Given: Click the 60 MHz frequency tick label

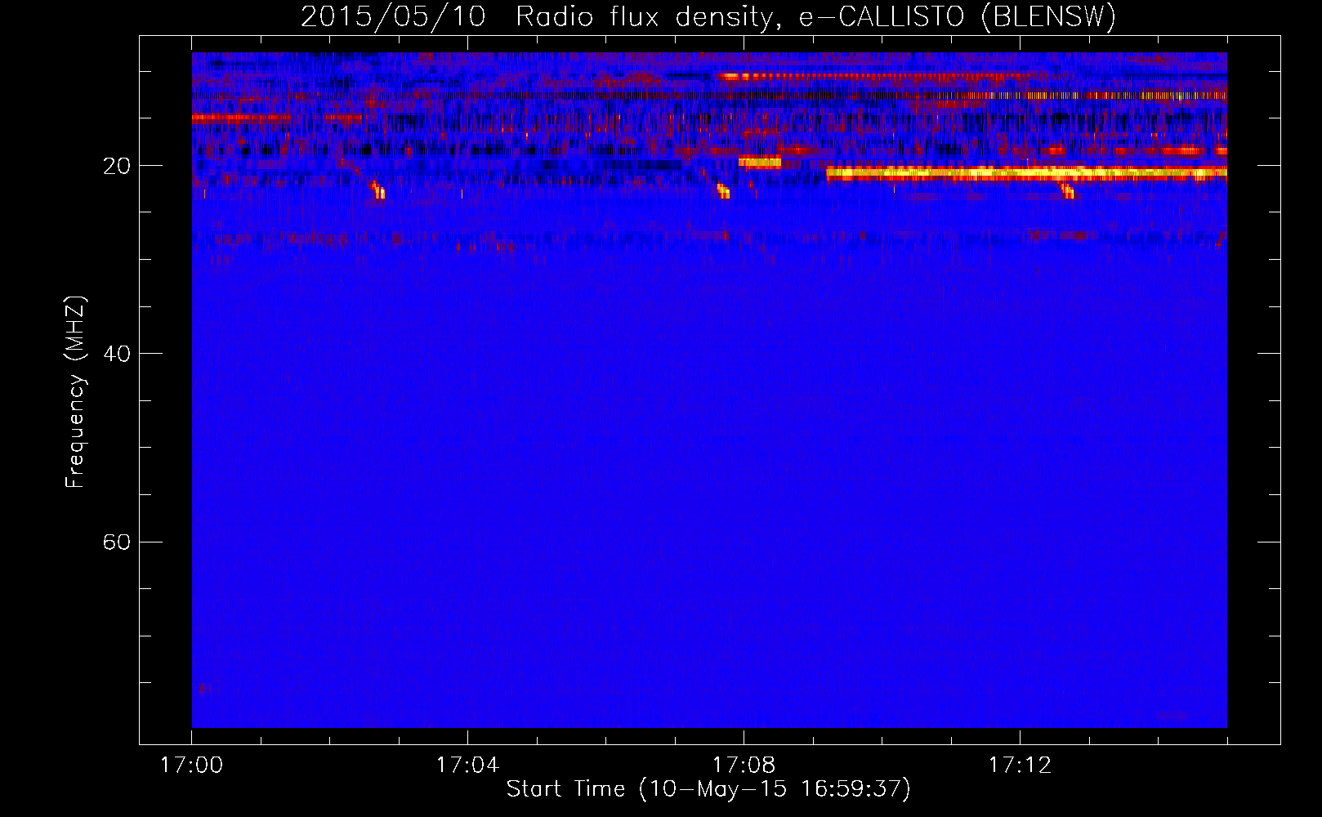Looking at the screenshot, I should [116, 542].
